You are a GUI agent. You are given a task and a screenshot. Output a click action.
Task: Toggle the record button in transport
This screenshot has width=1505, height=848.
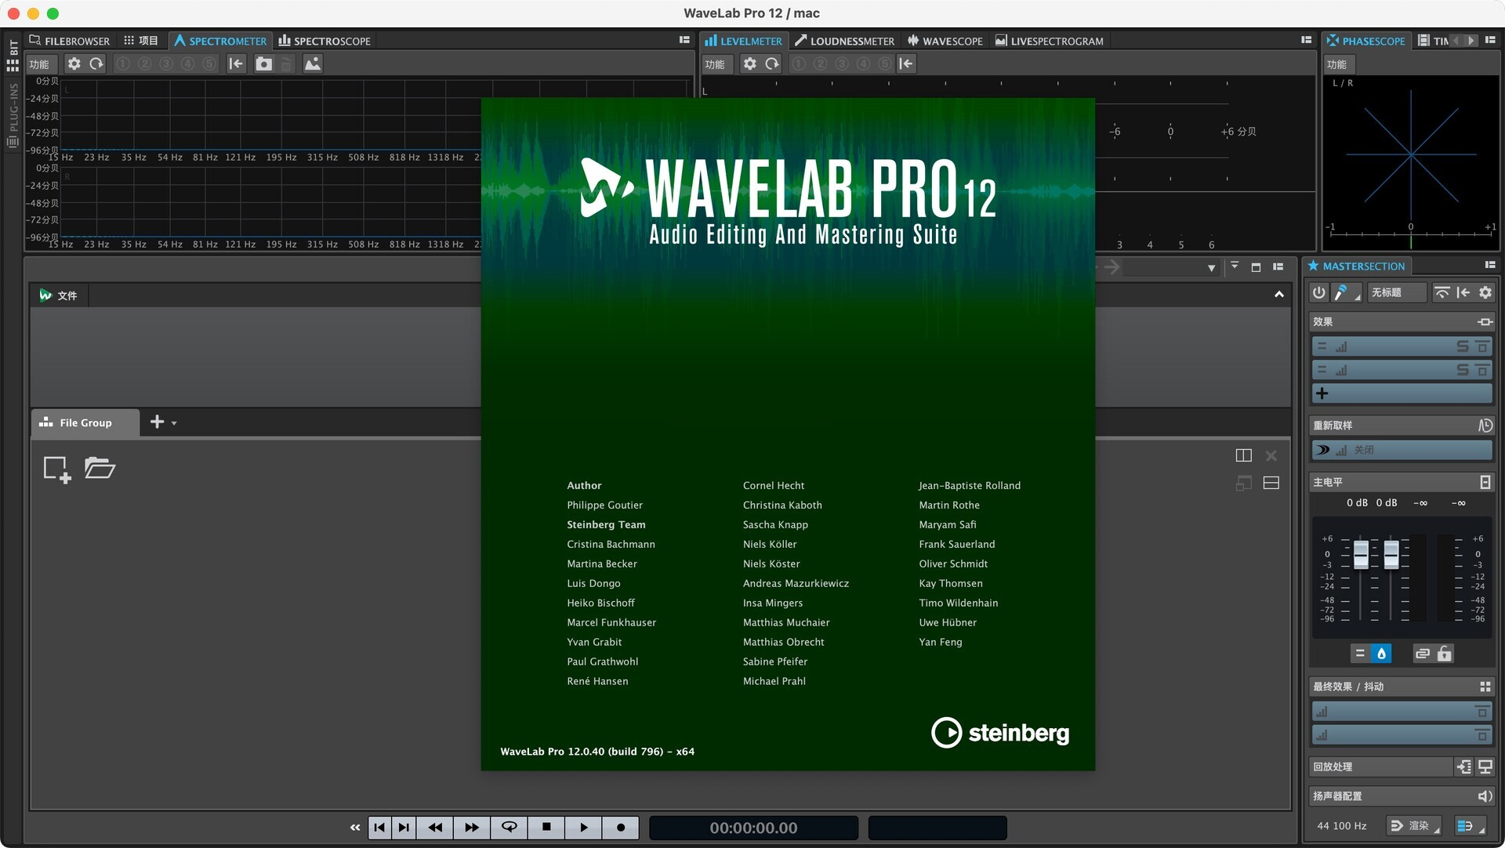(x=621, y=828)
